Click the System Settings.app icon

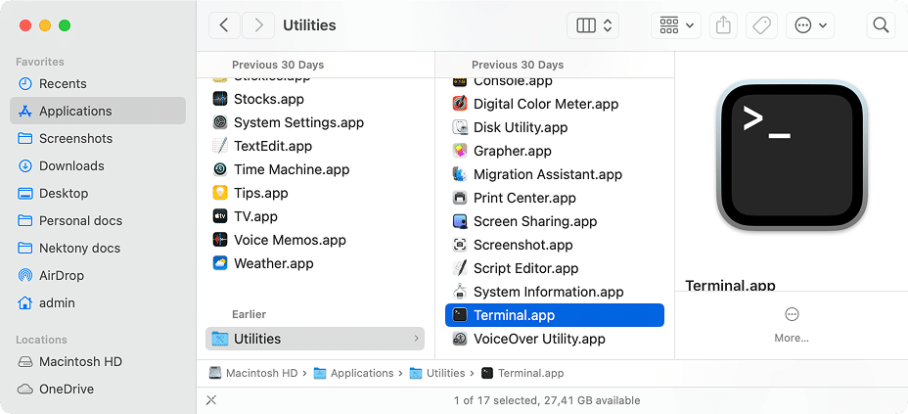[x=220, y=122]
